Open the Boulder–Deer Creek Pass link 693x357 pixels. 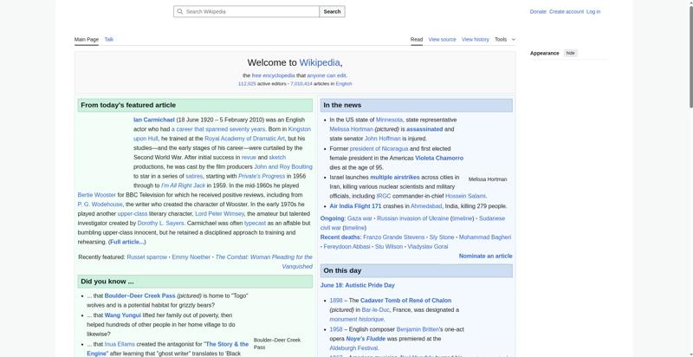point(139,296)
